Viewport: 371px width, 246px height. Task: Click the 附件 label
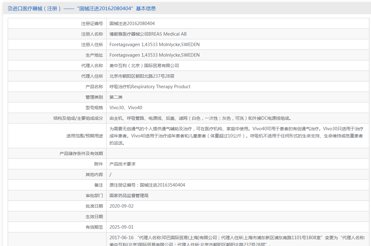[x=99, y=164]
